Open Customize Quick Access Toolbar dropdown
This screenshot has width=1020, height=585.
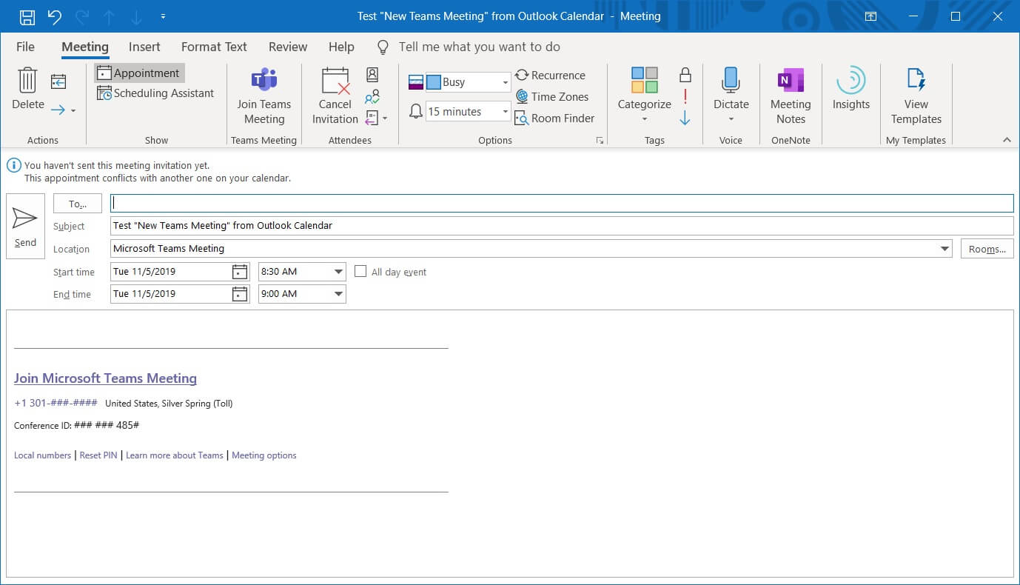tap(163, 16)
